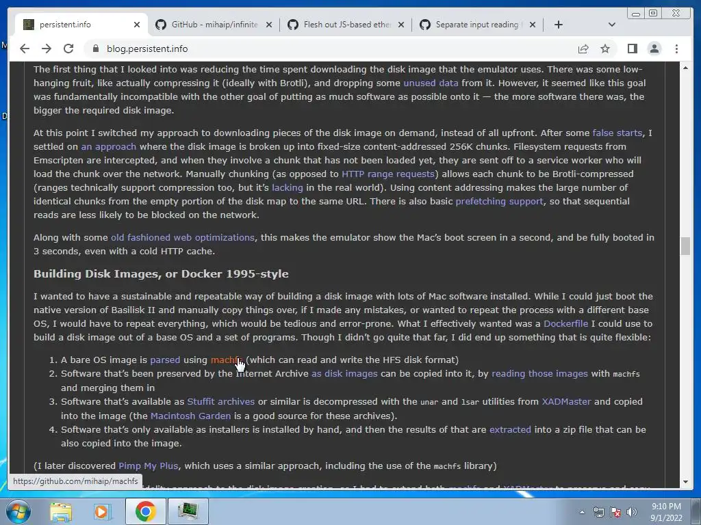Open the side panel icon
Image resolution: width=701 pixels, height=525 pixels.
point(632,49)
